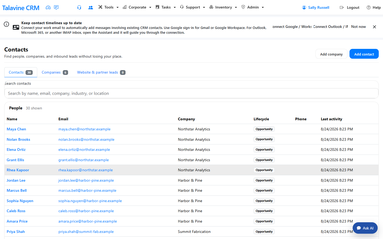This screenshot has height=239, width=383.
Task: Open the chat messages icon beside the logo
Action: [56, 7]
